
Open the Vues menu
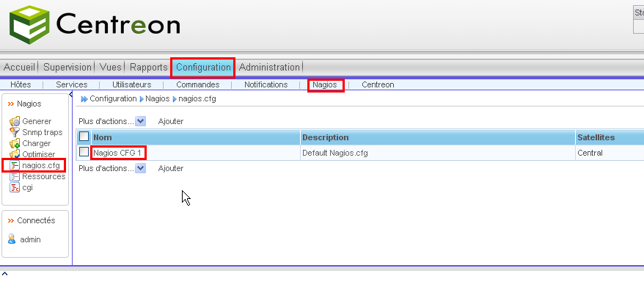pos(111,67)
